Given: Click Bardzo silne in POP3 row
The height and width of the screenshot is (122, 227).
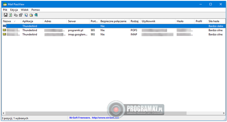Looking at the screenshot, I should pos(216,30).
